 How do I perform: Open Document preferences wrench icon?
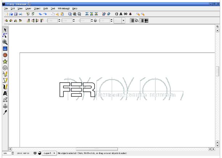tap(143, 14)
